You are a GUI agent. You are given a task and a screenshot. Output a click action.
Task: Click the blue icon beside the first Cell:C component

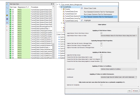click(x=59, y=37)
